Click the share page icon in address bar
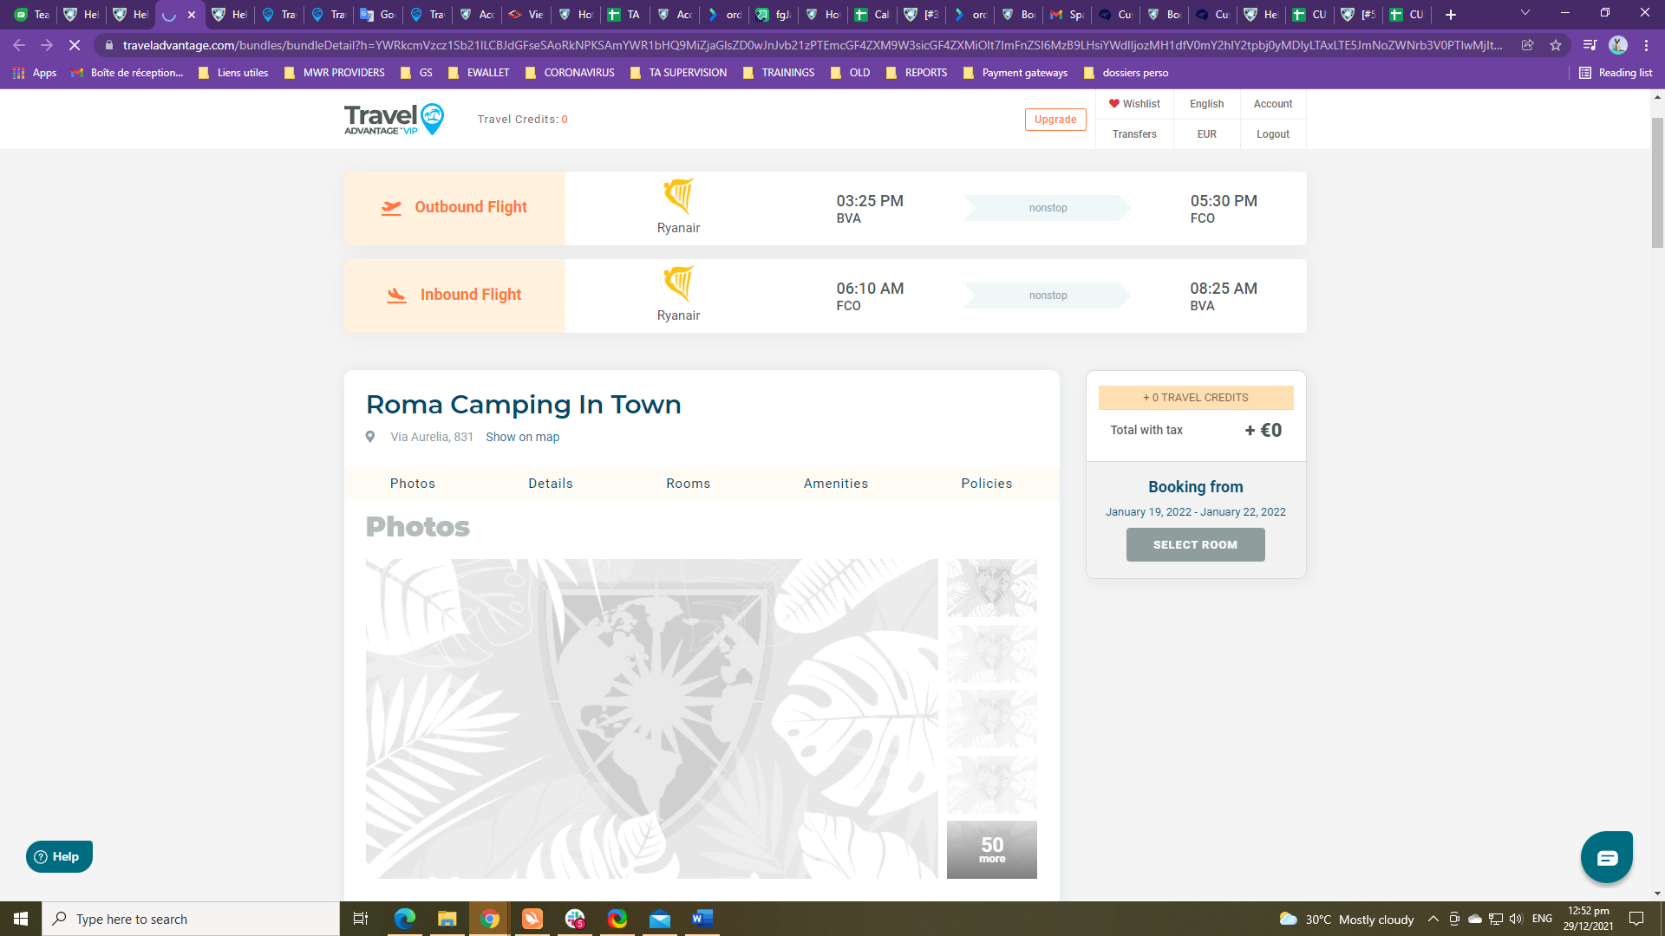 (x=1528, y=45)
